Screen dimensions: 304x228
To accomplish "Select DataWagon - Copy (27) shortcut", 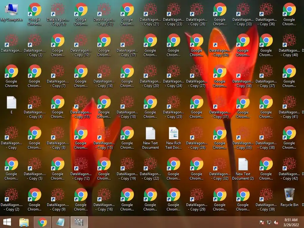I will click(197, 76).
